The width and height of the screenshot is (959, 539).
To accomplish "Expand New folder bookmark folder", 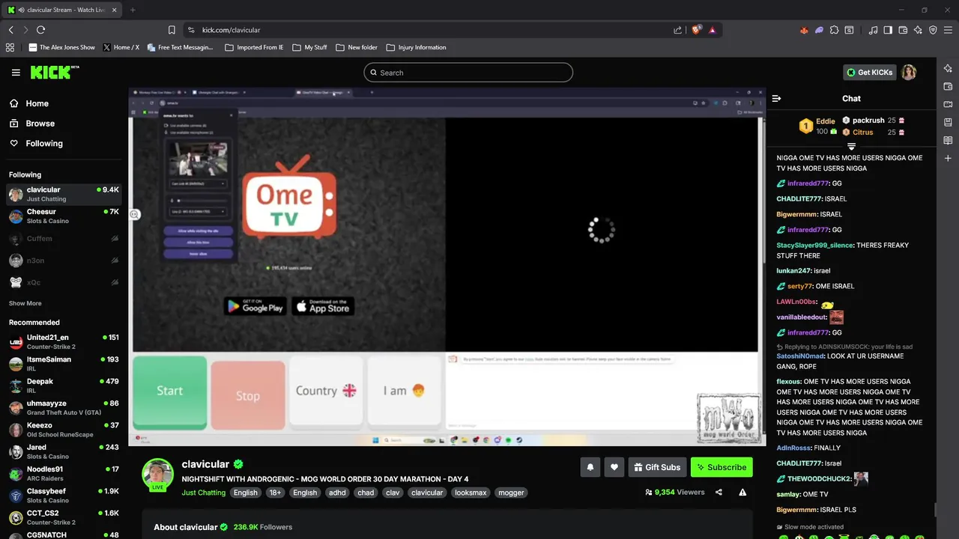I will 357,47.
